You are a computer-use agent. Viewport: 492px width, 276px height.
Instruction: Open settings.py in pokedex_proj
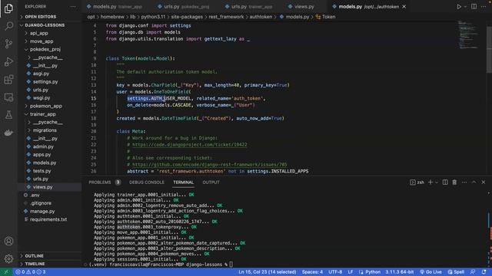(45, 82)
